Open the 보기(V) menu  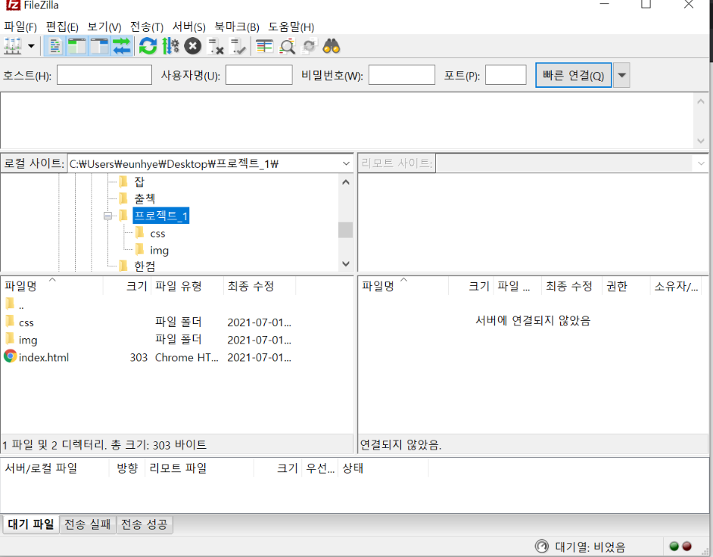tap(104, 26)
